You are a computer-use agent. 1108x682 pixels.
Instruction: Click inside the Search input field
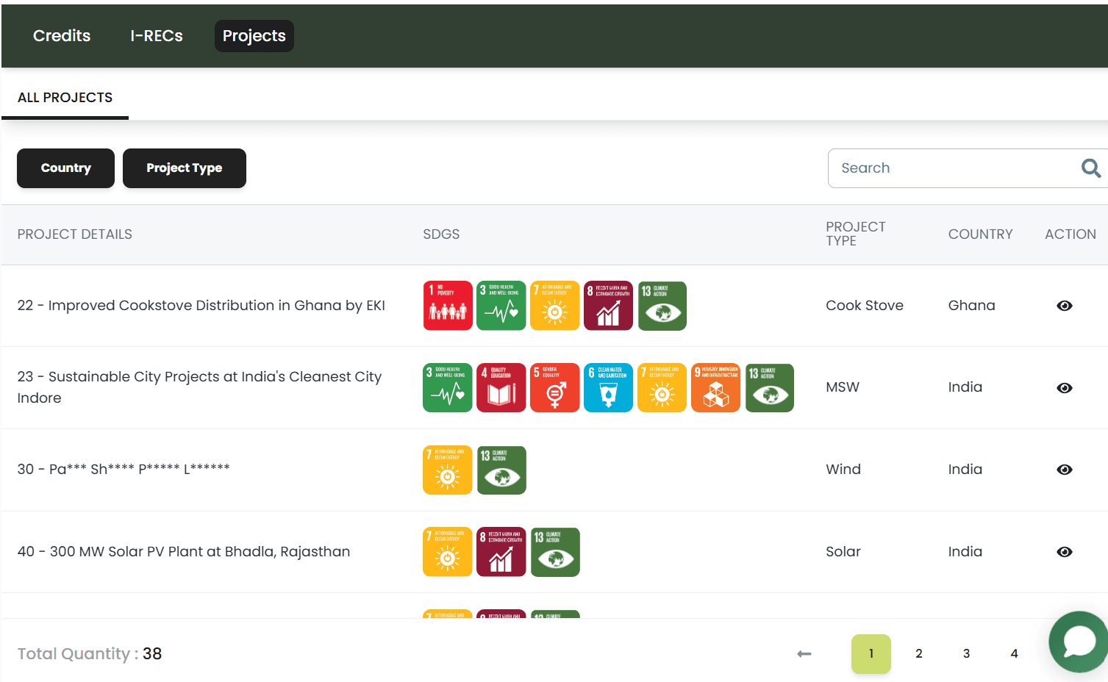click(x=941, y=168)
